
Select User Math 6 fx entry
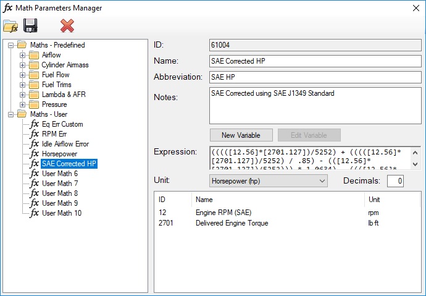coord(59,174)
